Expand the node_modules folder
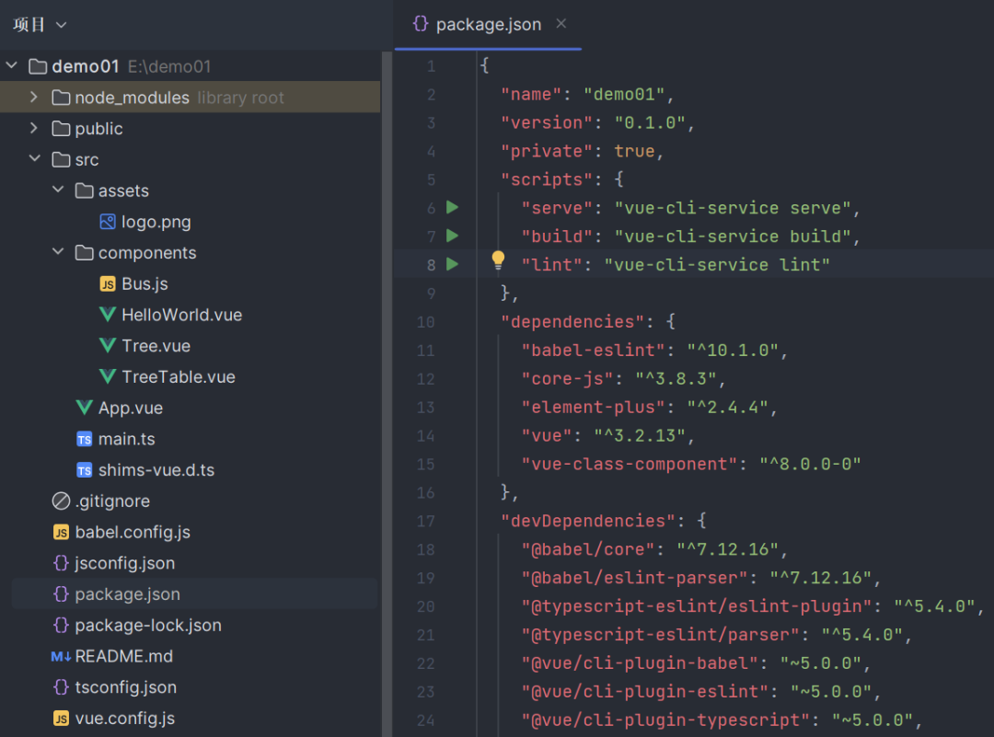Viewport: 994px width, 737px height. (x=34, y=98)
